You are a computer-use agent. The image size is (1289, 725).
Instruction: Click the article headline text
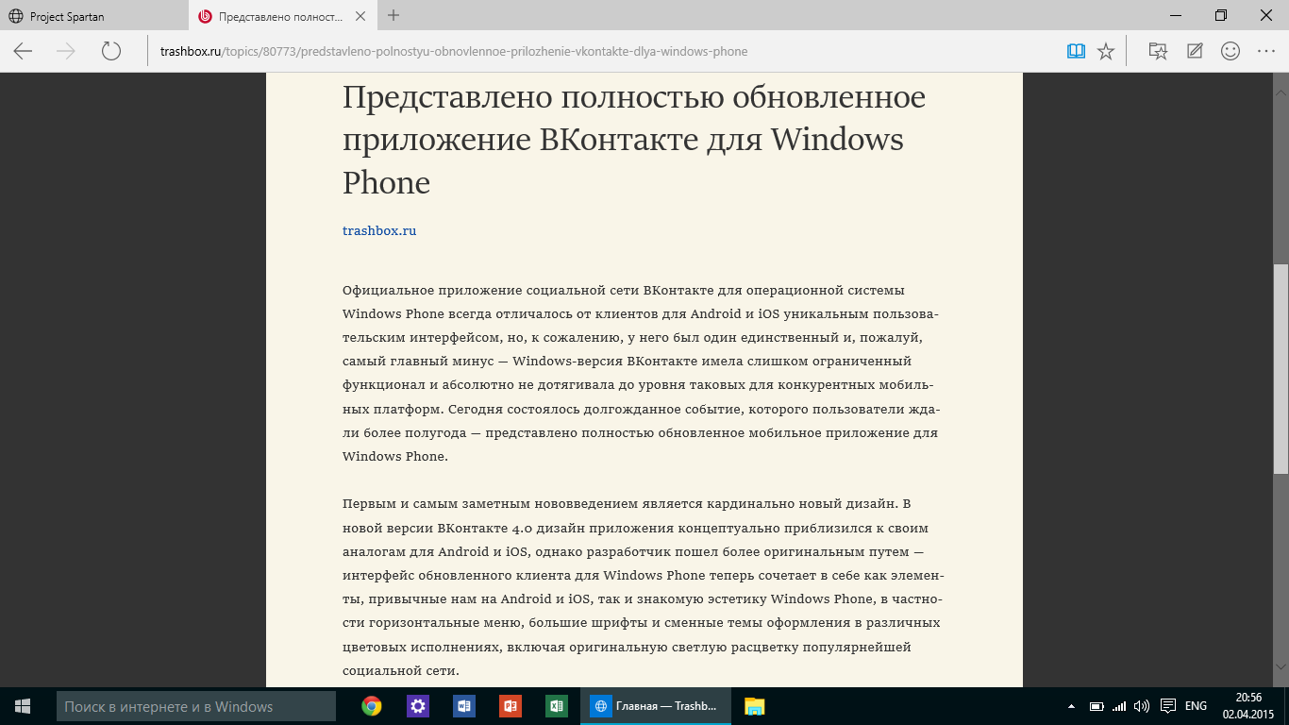[x=633, y=140]
